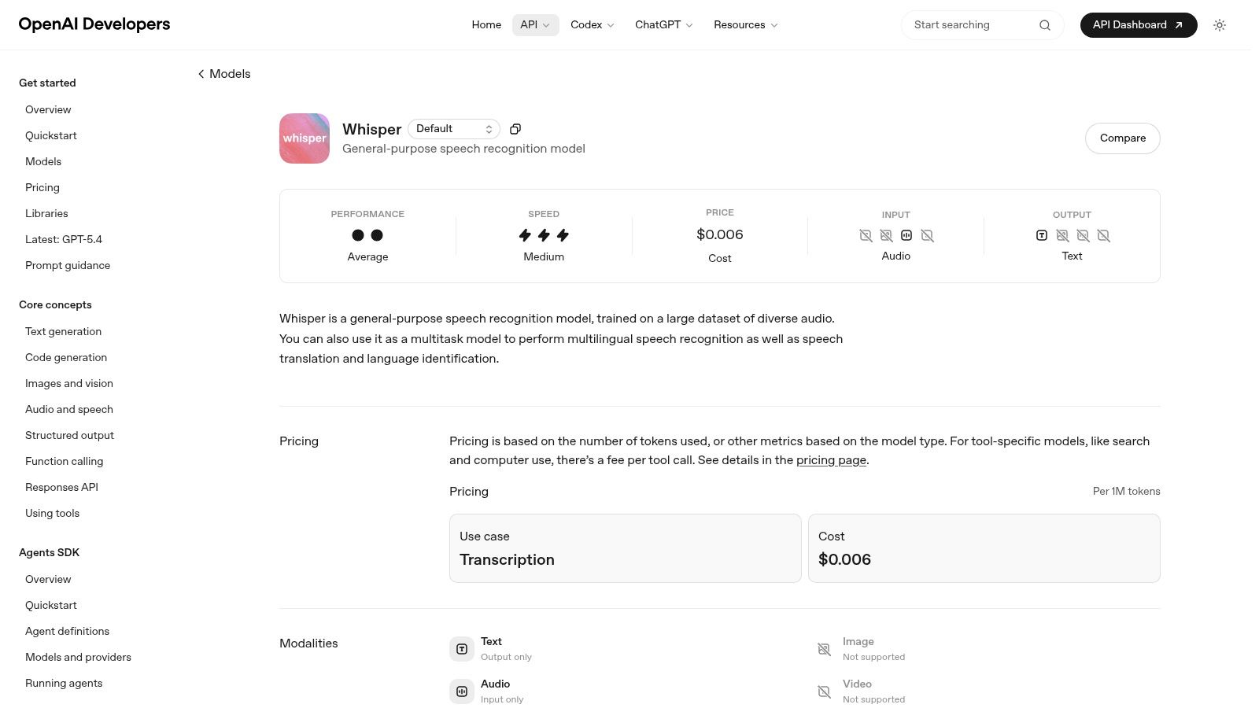Click the Audio input-only icon under Modalities
Screen dimensions: 1259x708
[x=462, y=691]
